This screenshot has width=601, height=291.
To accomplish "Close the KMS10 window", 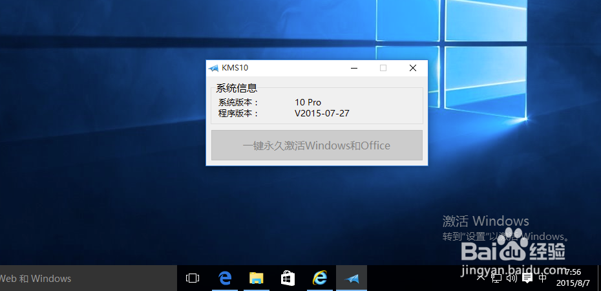I will (x=413, y=69).
